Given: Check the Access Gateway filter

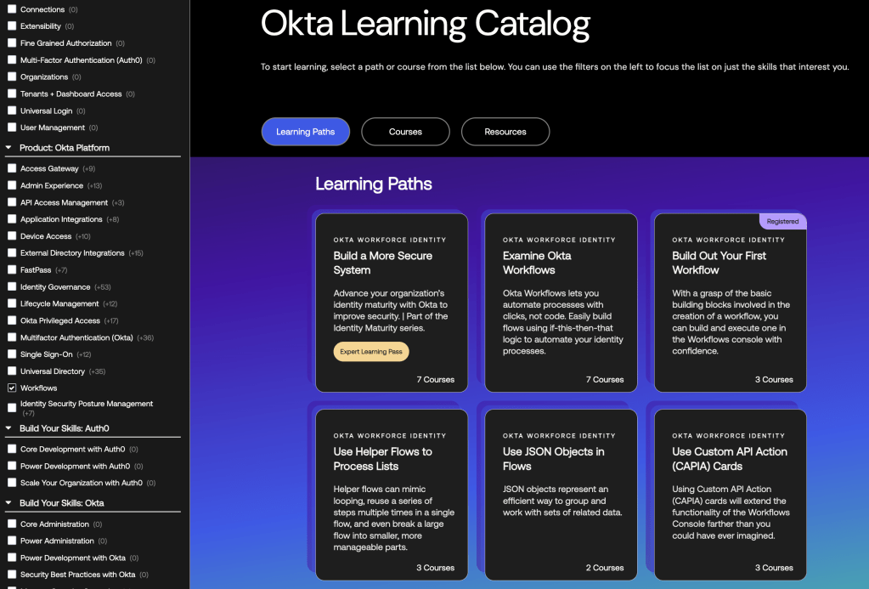Looking at the screenshot, I should click(11, 168).
